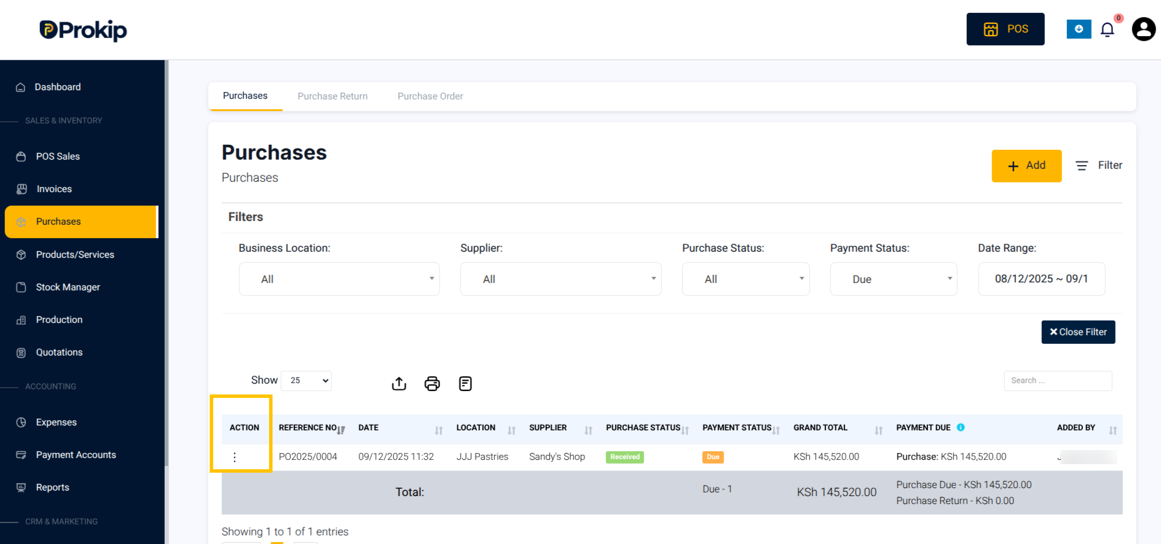
Task: Open the POS terminal button
Action: [1005, 29]
